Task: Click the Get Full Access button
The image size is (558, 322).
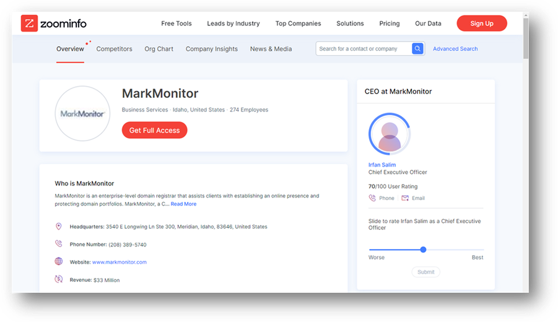Action: click(x=154, y=130)
